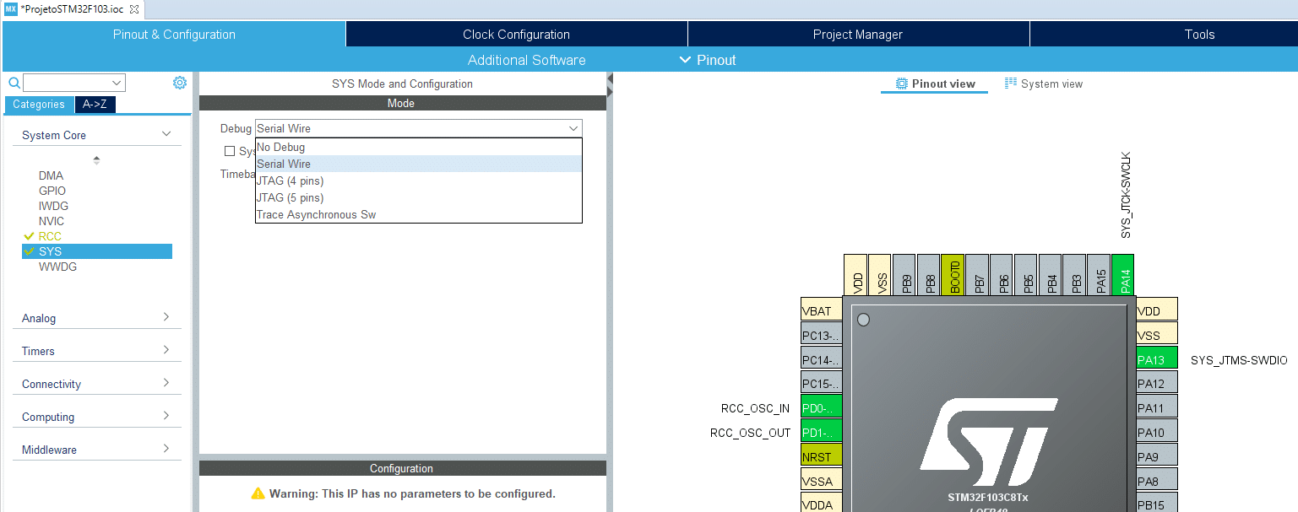The width and height of the screenshot is (1298, 512).
Task: Select WWDG in System Core list
Action: pos(57,267)
